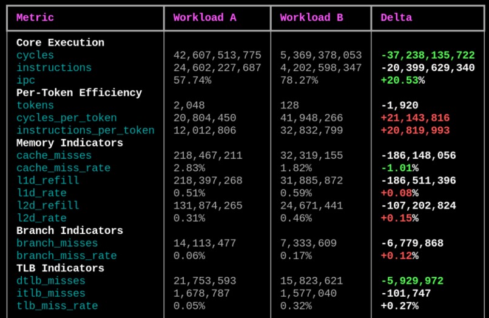Click the Workload B column header
489x318 pixels.
[312, 18]
